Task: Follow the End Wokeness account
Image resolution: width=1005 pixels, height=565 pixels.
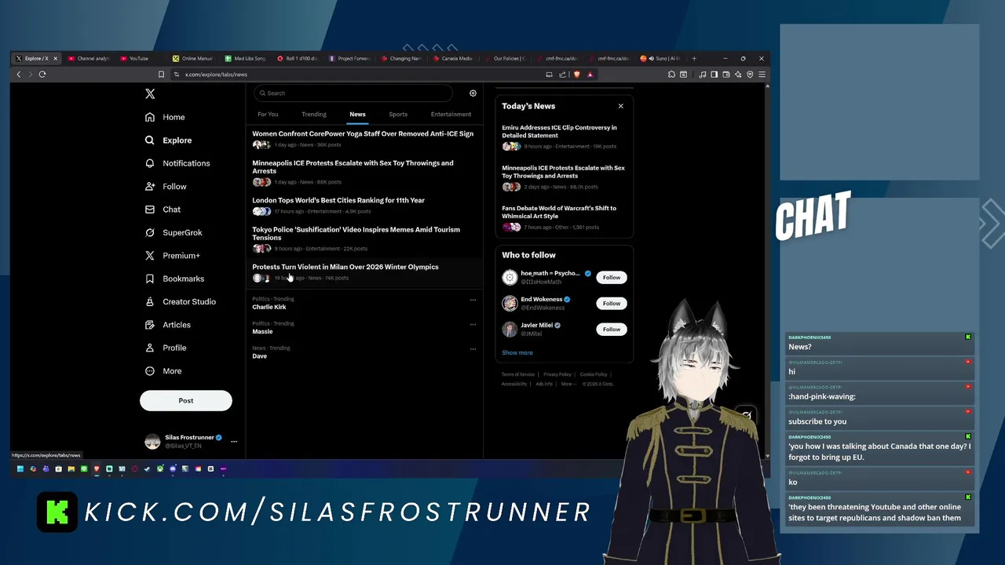Action: coord(612,304)
